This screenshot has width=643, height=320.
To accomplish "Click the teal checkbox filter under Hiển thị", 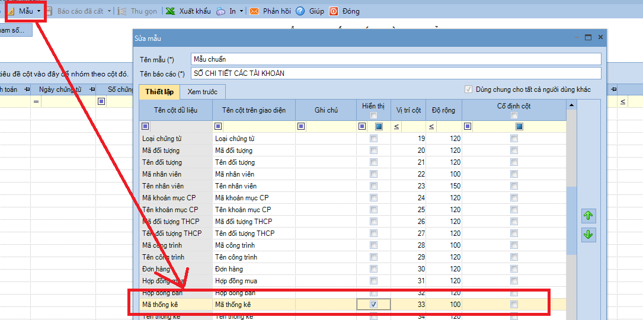I will pyautogui.click(x=379, y=126).
